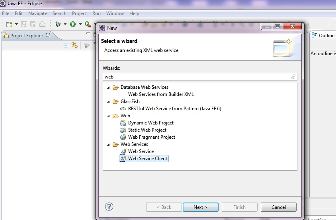Click the Run External Tools icon
This screenshot has height=220, width=336.
(x=88, y=24)
